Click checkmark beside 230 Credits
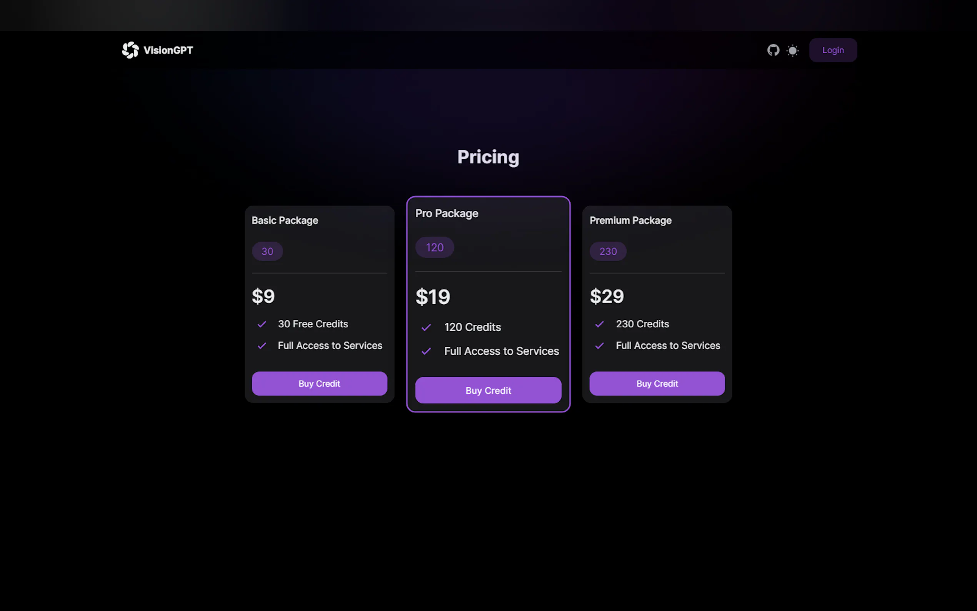This screenshot has height=611, width=977. [x=599, y=324]
